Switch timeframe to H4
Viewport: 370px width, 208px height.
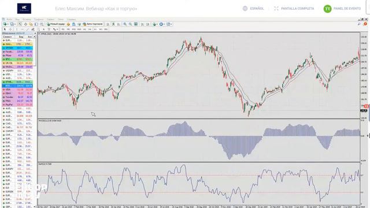click(x=90, y=29)
